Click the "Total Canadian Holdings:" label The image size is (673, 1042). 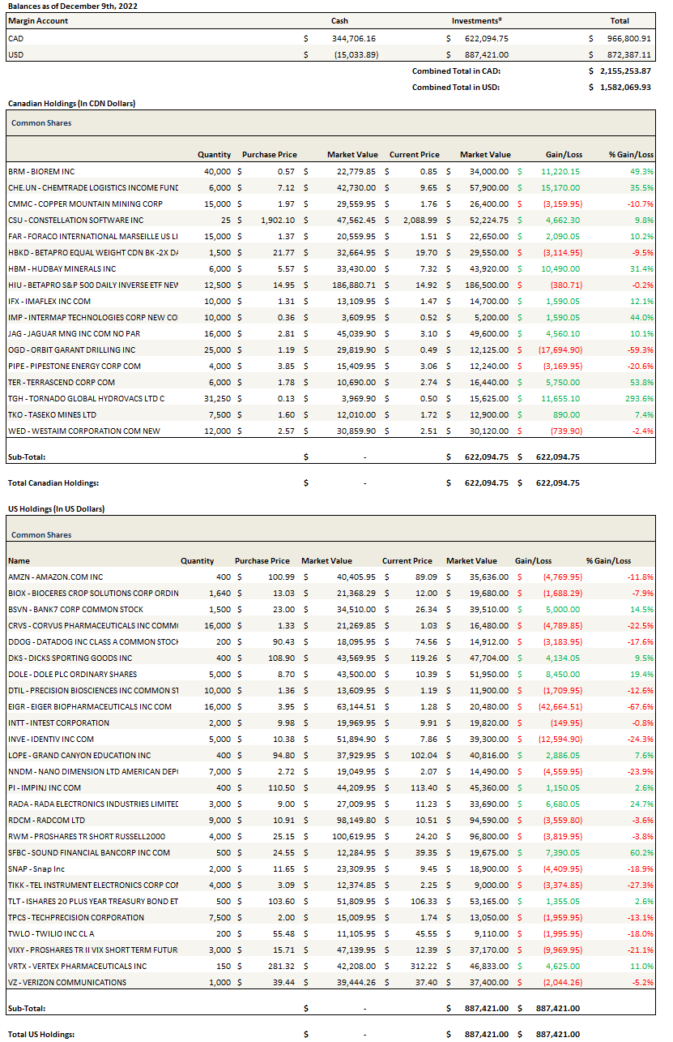(53, 483)
